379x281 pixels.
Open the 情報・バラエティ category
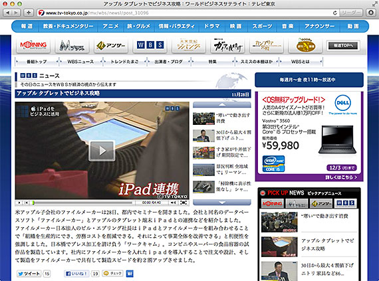[176, 26]
